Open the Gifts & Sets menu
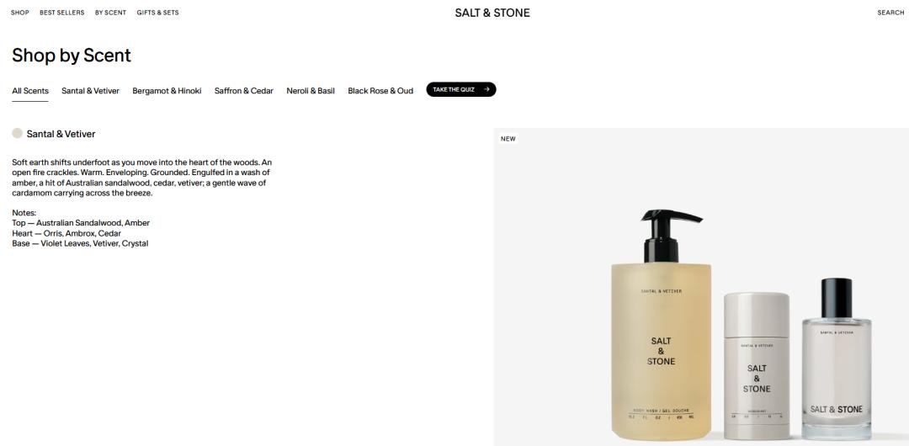The width and height of the screenshot is (909, 446). (157, 12)
